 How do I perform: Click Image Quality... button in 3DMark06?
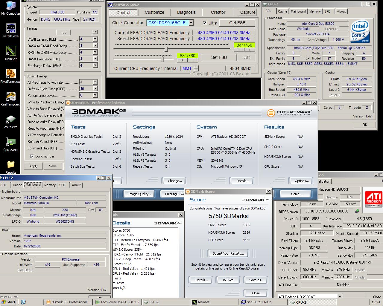(139, 194)
